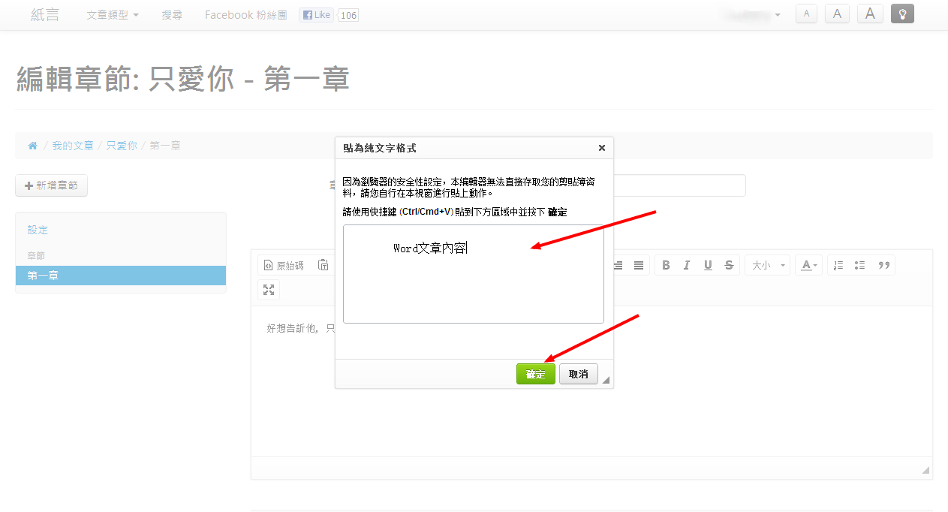Insert a bulleted list
Screen dimensions: 948x512
tap(860, 265)
